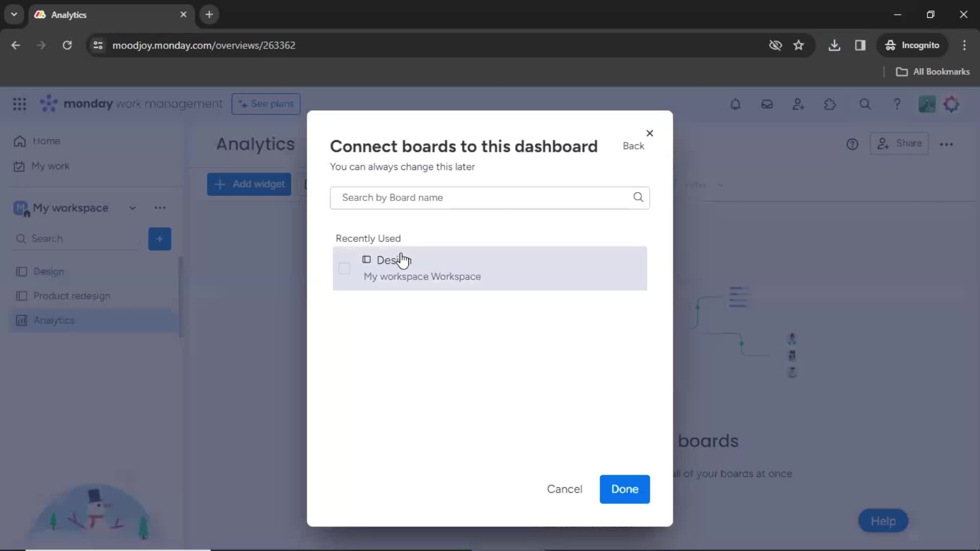Click the See plans button
Screen dimensions: 980x551
tap(265, 103)
